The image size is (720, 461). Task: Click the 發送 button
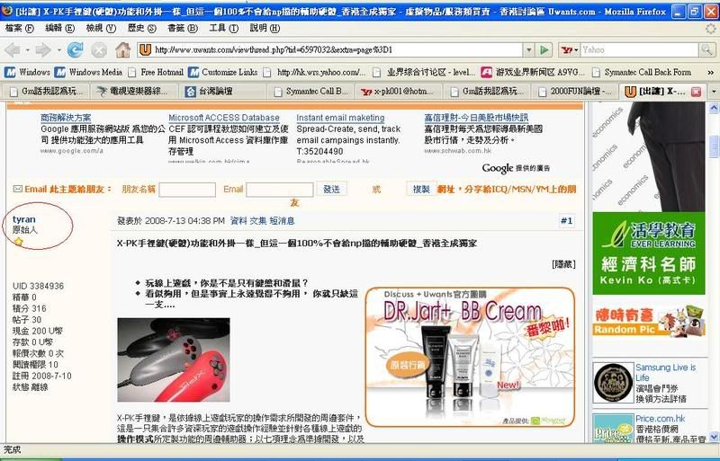point(331,189)
